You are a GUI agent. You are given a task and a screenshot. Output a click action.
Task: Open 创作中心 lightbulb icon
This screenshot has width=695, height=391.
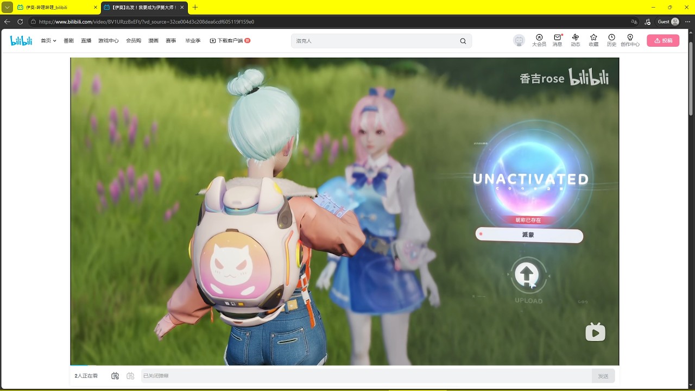(630, 40)
